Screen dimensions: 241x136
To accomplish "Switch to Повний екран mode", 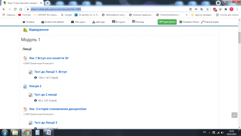I will pos(210,22).
